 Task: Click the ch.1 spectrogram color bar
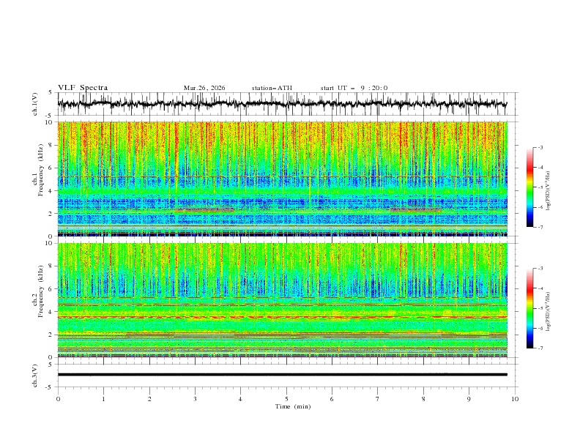pos(529,187)
